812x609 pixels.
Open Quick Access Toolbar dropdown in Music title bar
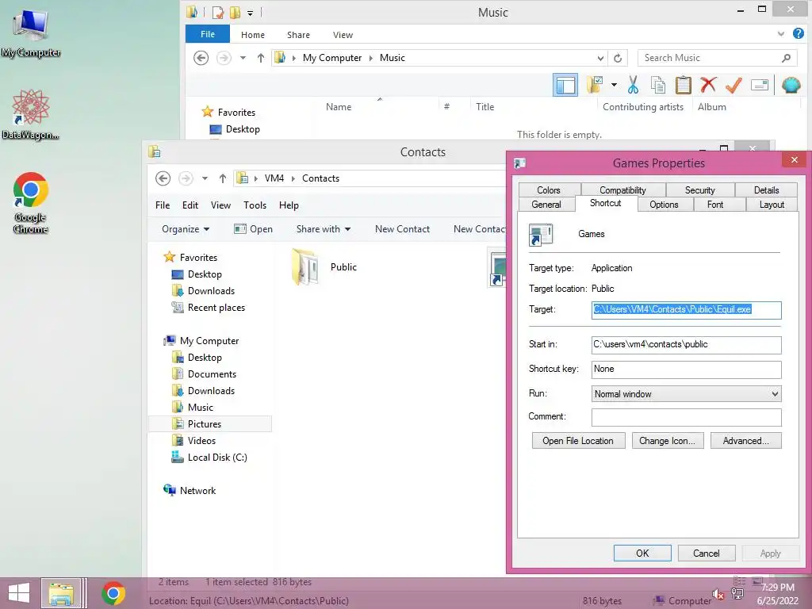pyautogui.click(x=250, y=13)
